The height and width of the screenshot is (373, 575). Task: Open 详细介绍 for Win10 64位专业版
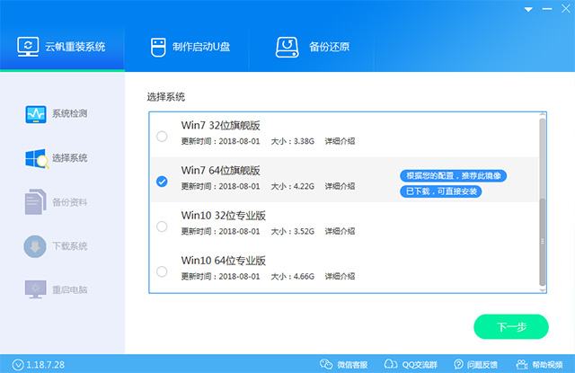coord(340,277)
